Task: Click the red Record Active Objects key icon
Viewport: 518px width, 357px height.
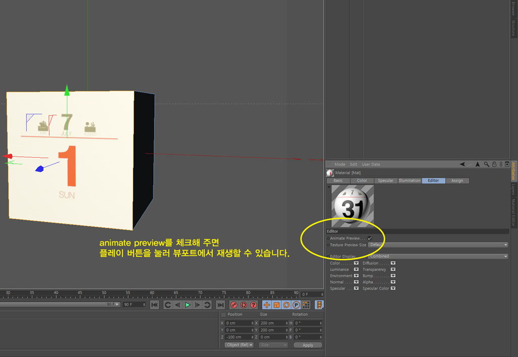Action: pyautogui.click(x=234, y=305)
